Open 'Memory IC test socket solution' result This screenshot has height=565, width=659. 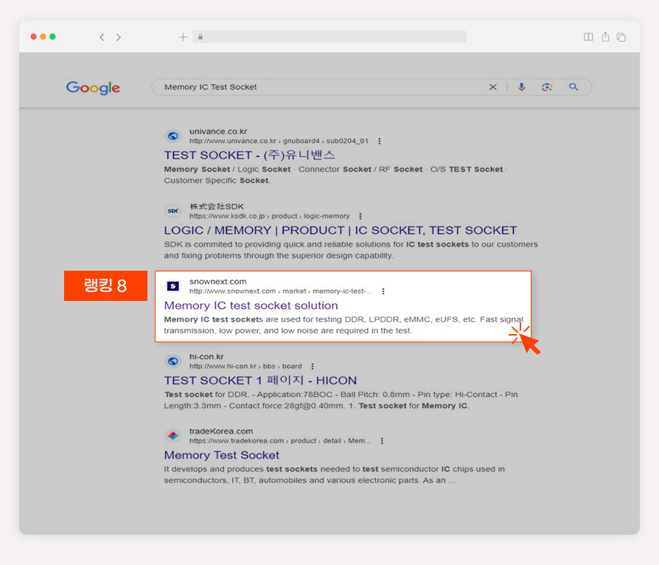pos(251,305)
